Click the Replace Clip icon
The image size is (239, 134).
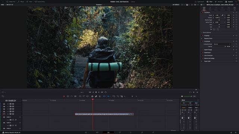tap(87, 96)
